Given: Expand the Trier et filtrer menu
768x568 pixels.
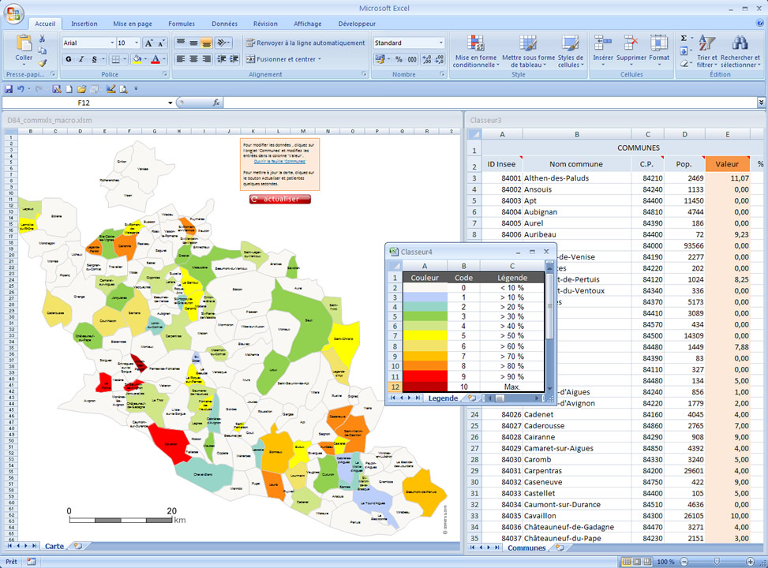Looking at the screenshot, I should [x=706, y=51].
